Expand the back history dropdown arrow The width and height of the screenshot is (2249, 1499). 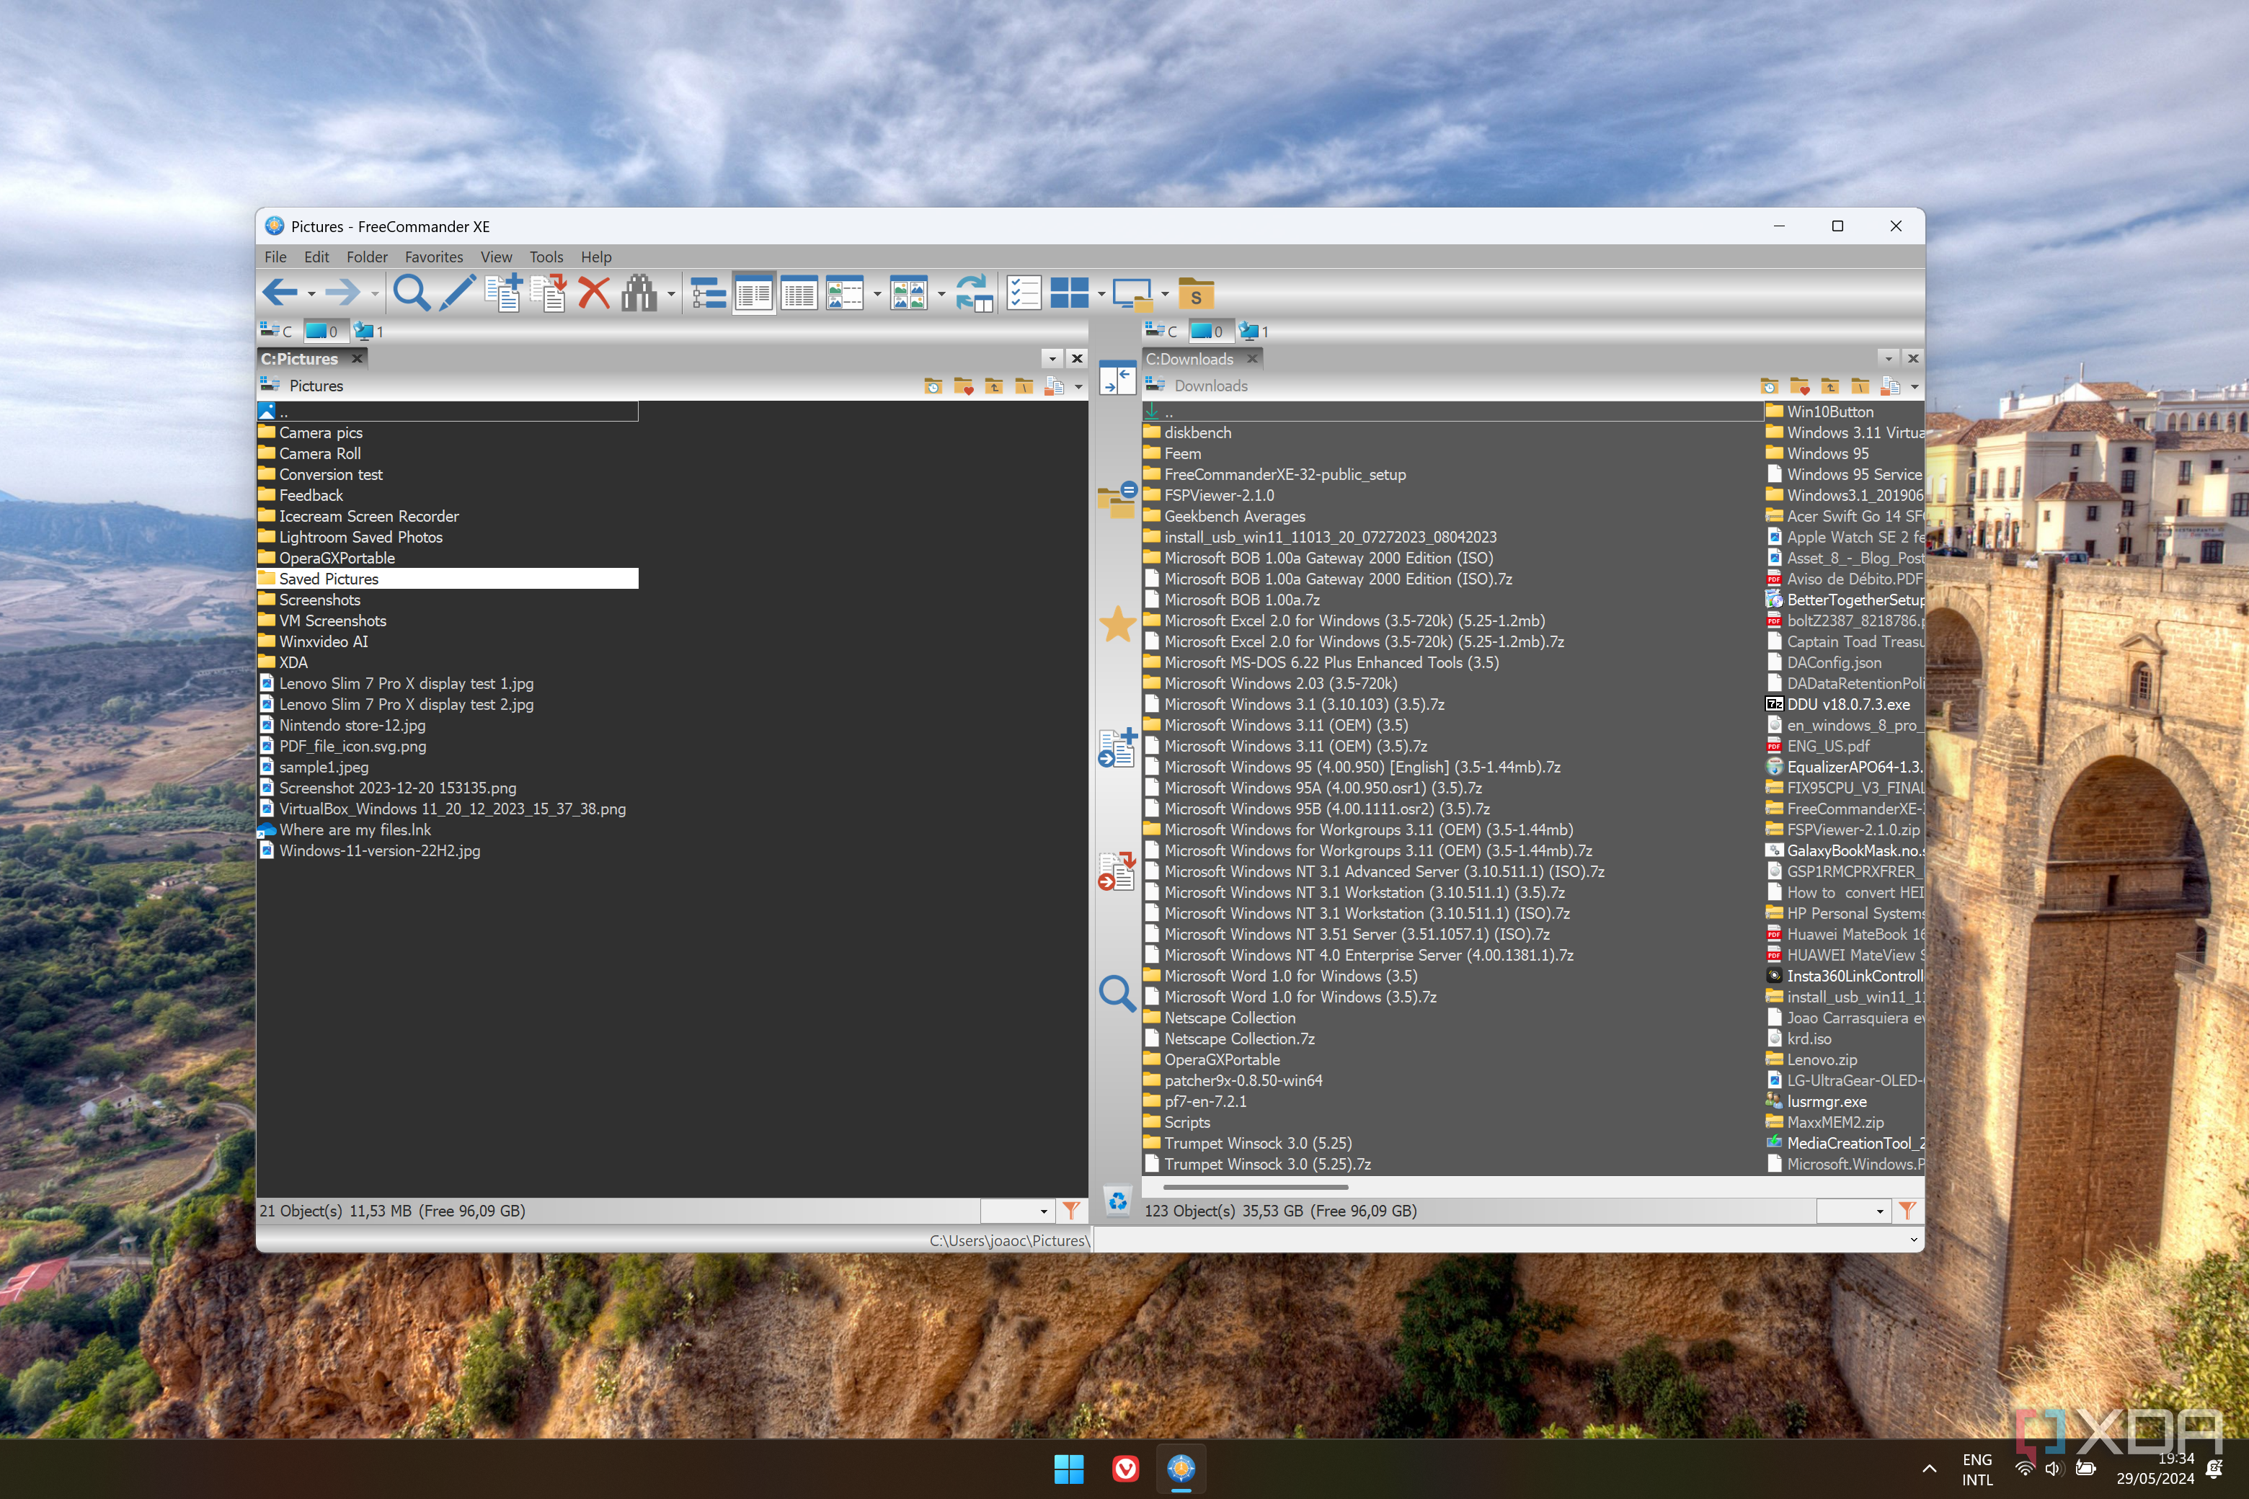[x=311, y=295]
